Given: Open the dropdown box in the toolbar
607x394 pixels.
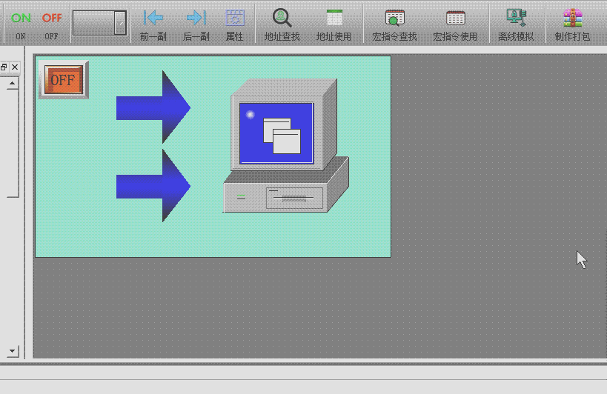Looking at the screenshot, I should pyautogui.click(x=99, y=23).
